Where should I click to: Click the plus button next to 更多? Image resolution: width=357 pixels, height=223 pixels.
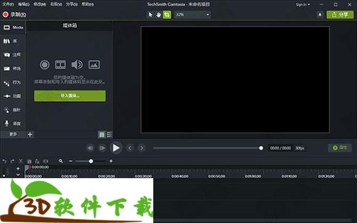tap(30, 135)
